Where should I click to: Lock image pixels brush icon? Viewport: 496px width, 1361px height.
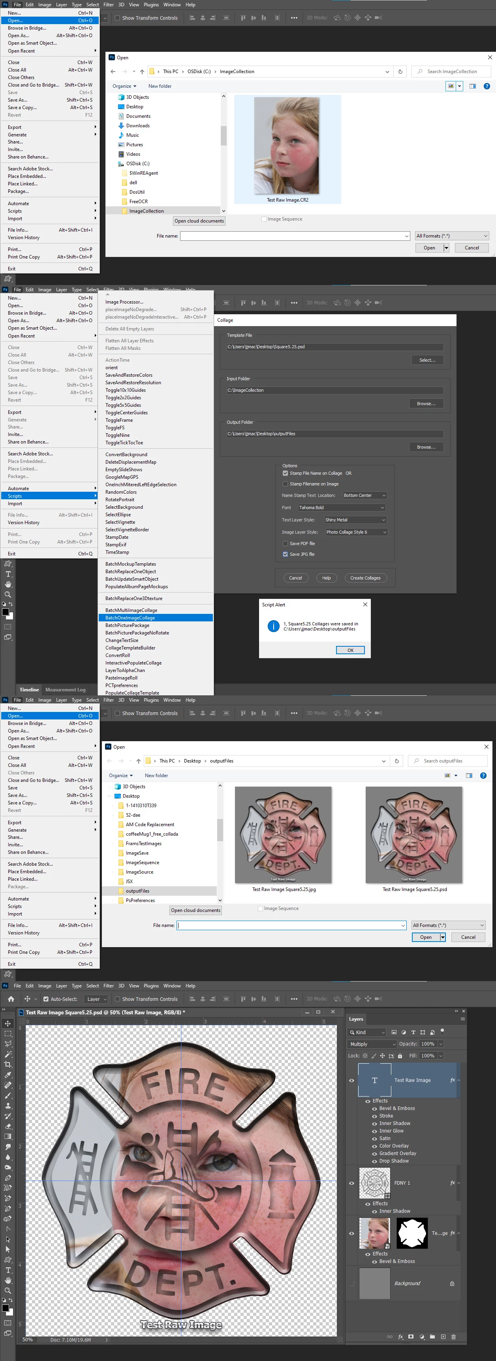(x=374, y=1055)
